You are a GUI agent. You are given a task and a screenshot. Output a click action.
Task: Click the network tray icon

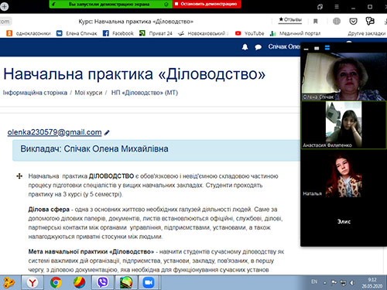[343, 283]
